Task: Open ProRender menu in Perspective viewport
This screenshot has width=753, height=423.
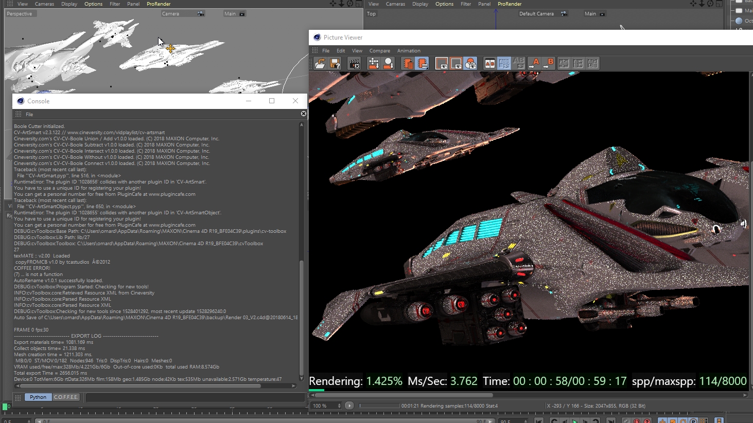Action: (x=159, y=4)
